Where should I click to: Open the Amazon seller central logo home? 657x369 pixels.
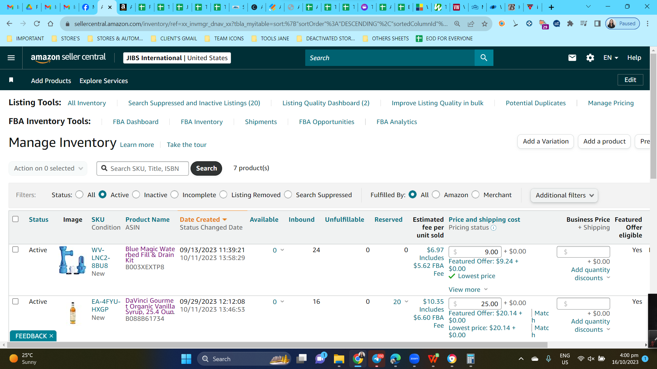68,58
